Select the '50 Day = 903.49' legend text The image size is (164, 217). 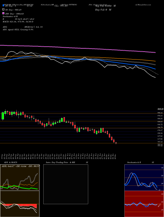click(13, 10)
